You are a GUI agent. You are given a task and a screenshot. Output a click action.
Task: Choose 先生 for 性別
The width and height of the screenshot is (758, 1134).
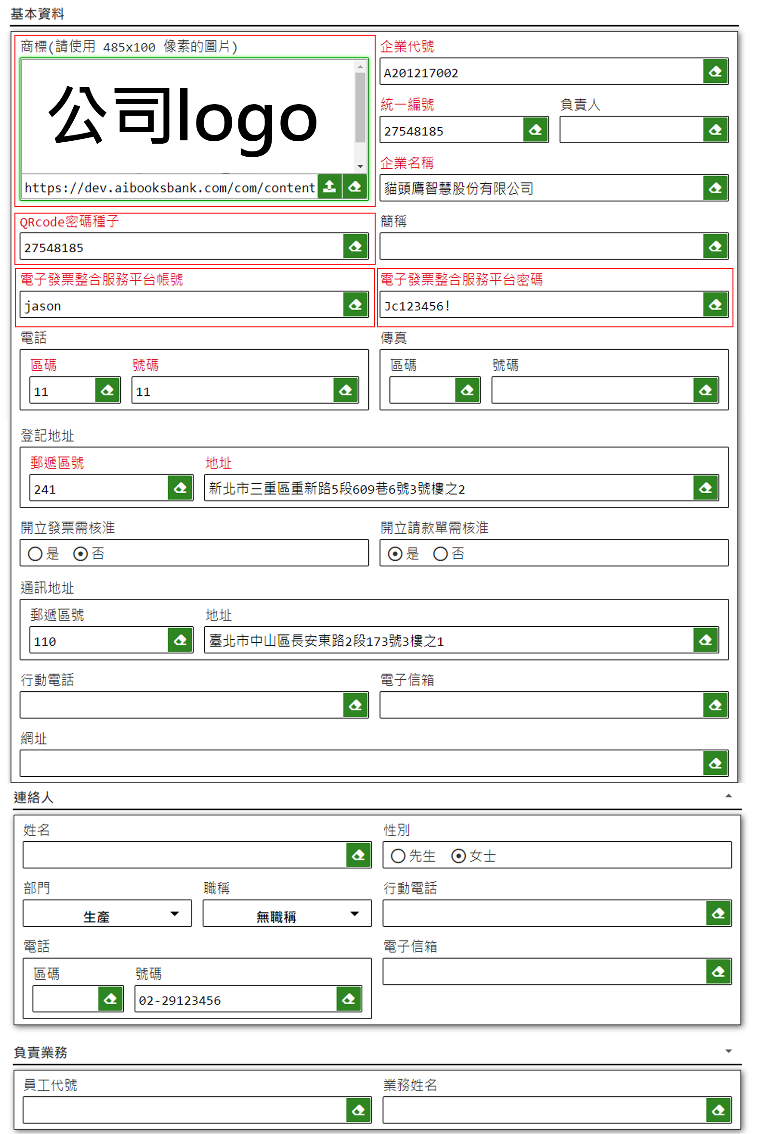tap(398, 856)
